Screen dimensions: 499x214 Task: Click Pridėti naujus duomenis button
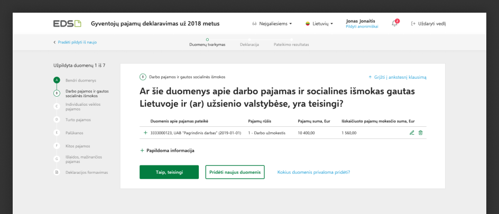point(235,172)
